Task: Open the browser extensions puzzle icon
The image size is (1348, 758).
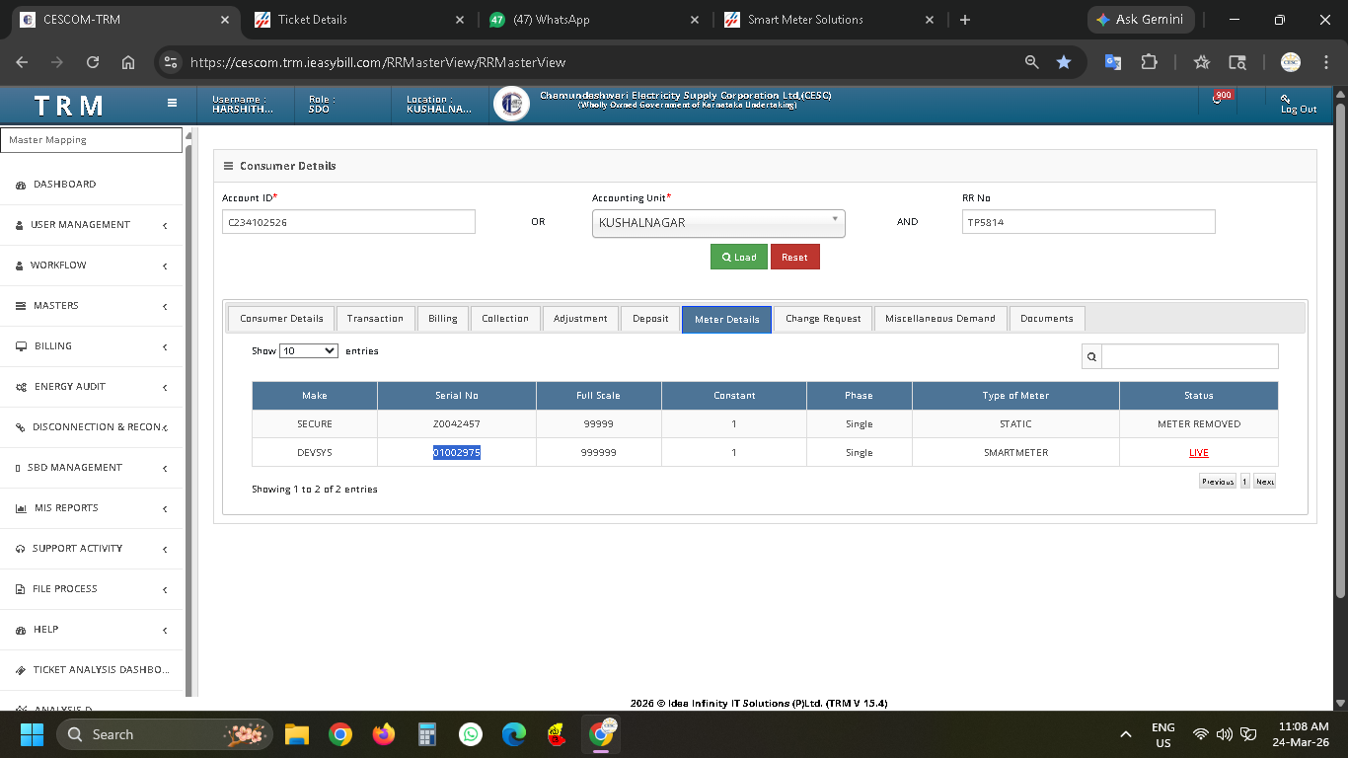Action: point(1149,62)
